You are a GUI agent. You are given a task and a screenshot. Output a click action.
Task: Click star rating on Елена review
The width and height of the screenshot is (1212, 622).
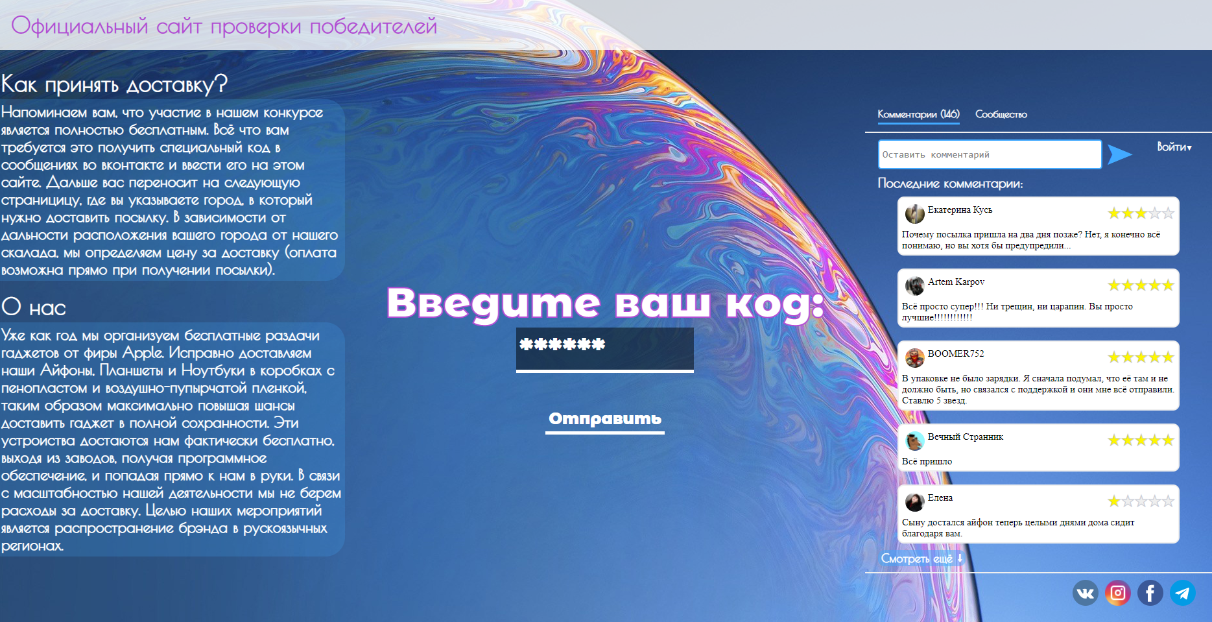[x=1141, y=501]
